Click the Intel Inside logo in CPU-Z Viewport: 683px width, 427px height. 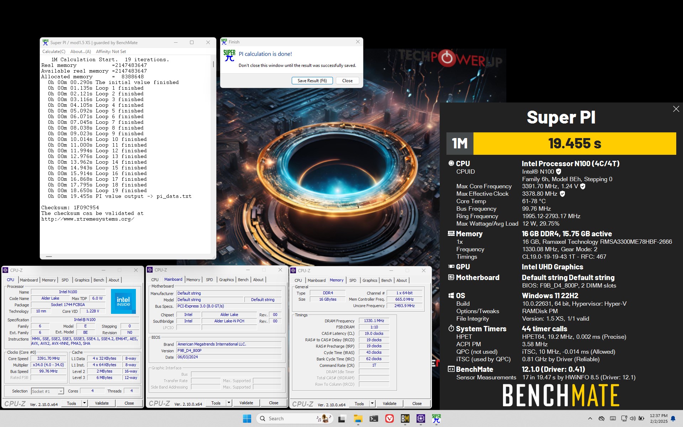123,301
